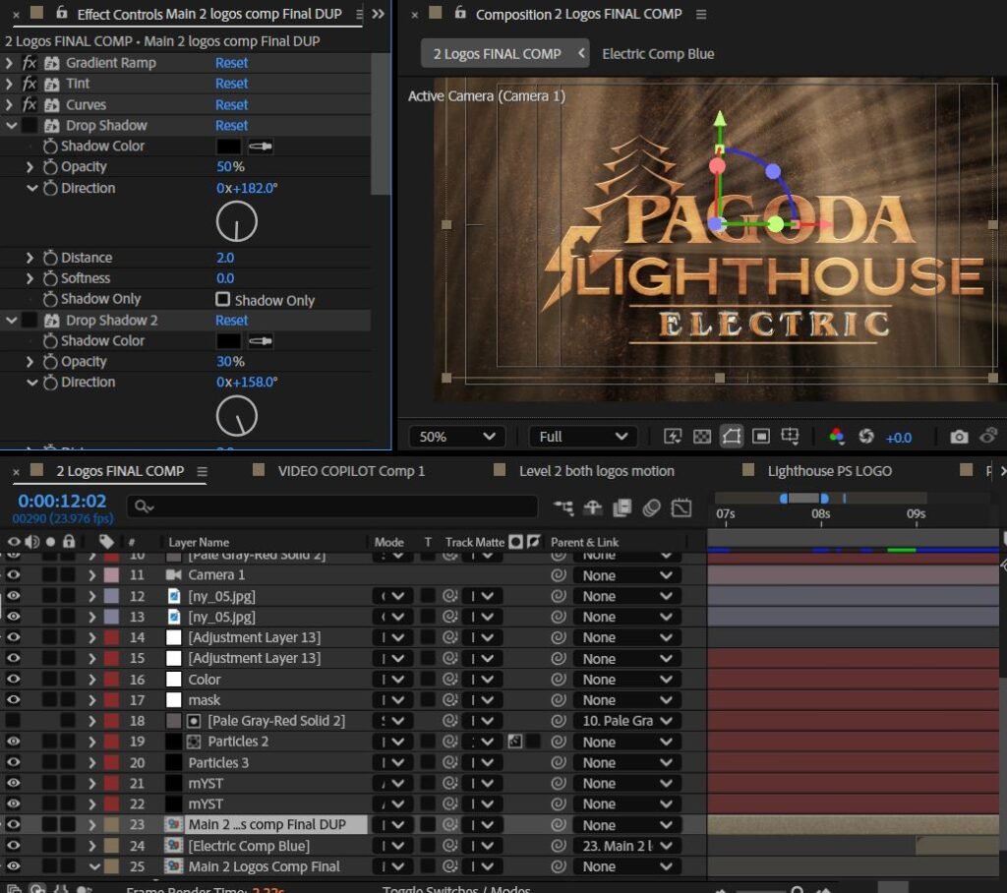Screen dimensions: 1007x893
Task: Switch to the VIDEO COPILOT Comp 1 tab
Action: [x=351, y=471]
